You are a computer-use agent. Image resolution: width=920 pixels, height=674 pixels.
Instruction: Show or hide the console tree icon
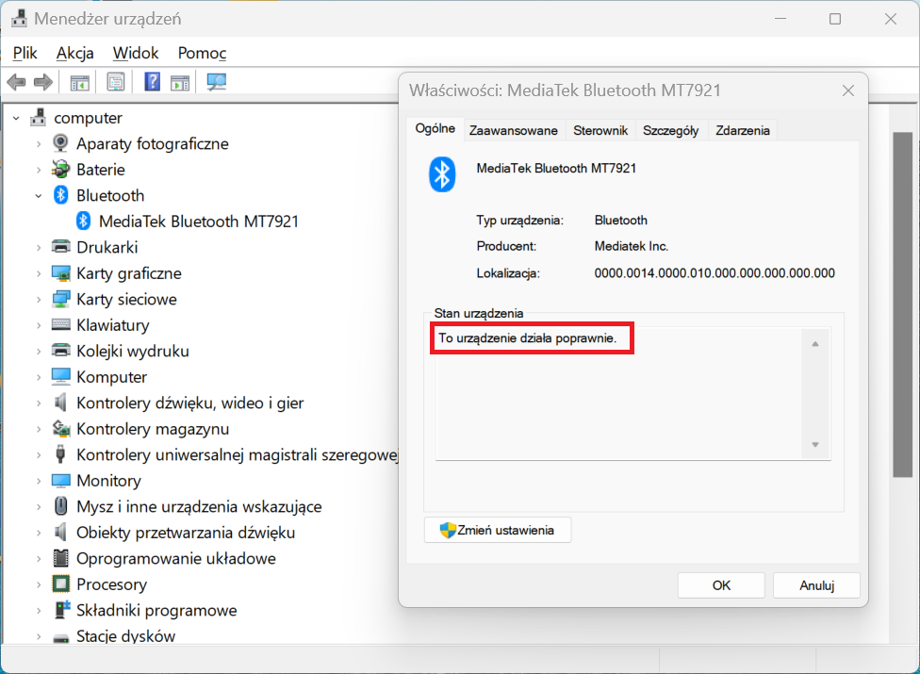pos(80,83)
